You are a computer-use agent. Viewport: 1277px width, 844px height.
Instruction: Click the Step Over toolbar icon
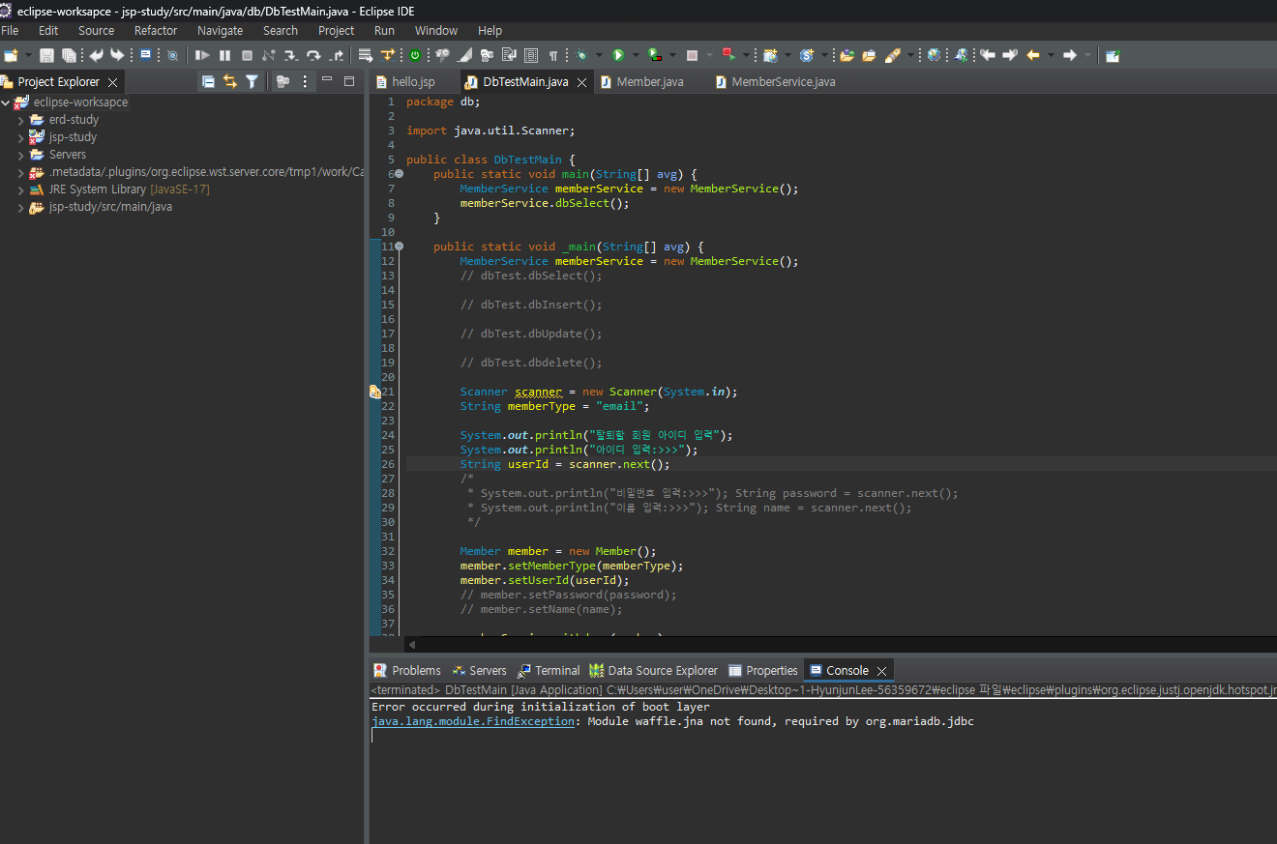pos(313,55)
